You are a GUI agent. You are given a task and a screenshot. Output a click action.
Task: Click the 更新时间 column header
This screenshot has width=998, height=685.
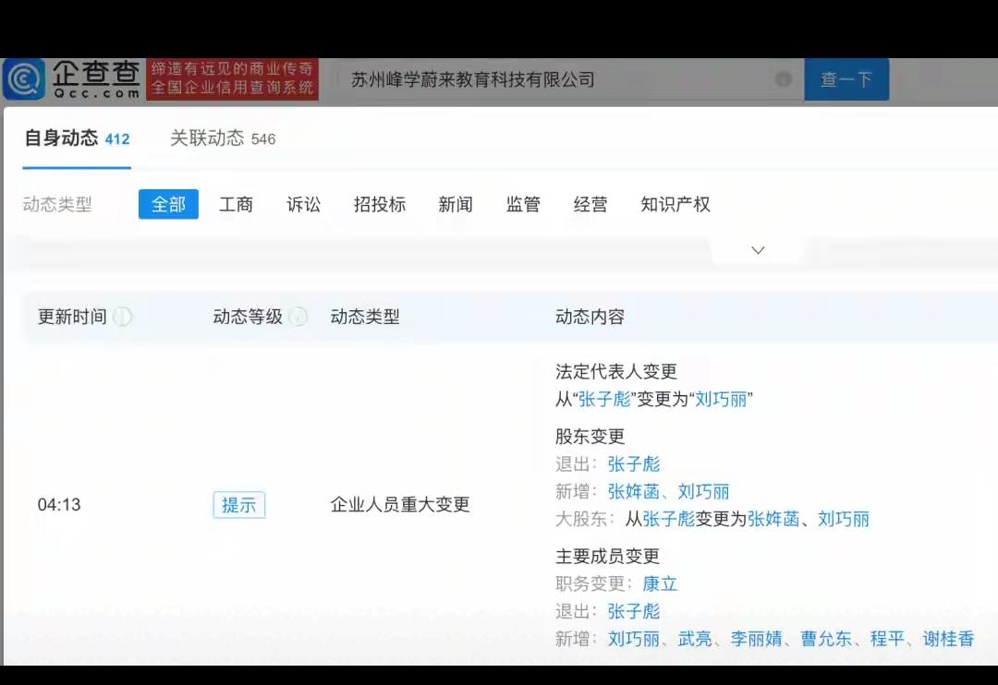pyautogui.click(x=73, y=316)
